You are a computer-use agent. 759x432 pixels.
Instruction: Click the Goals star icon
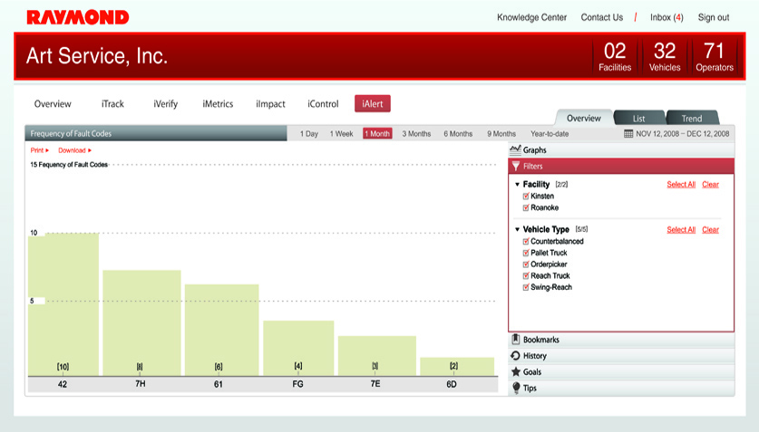(515, 371)
